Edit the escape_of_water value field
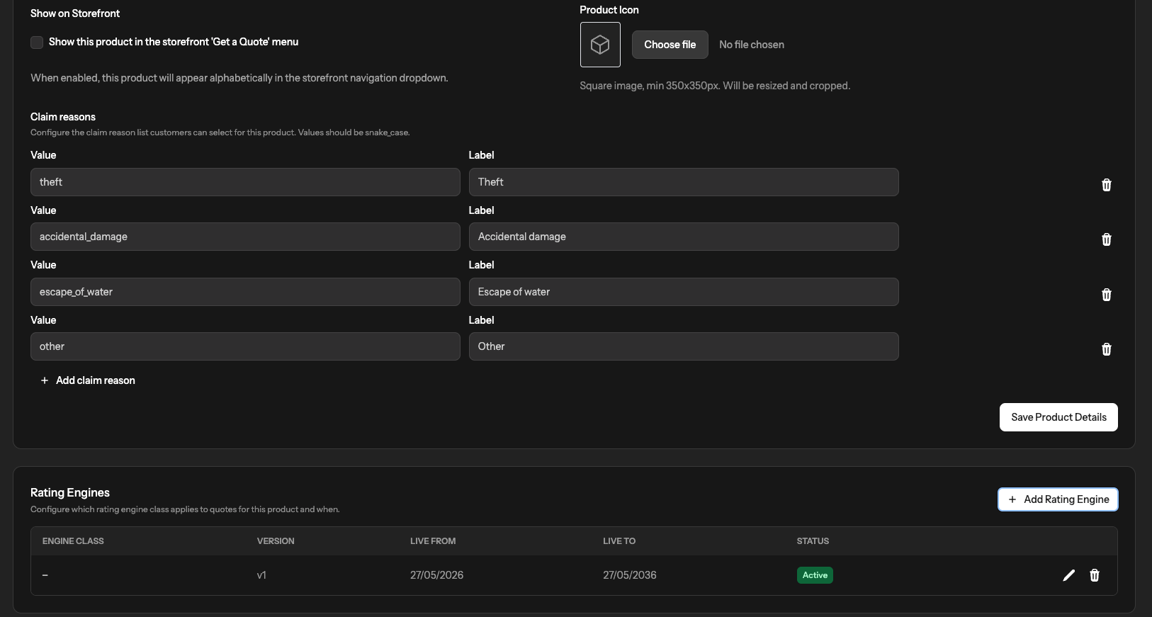Screen dimensions: 1152x617 pos(245,292)
